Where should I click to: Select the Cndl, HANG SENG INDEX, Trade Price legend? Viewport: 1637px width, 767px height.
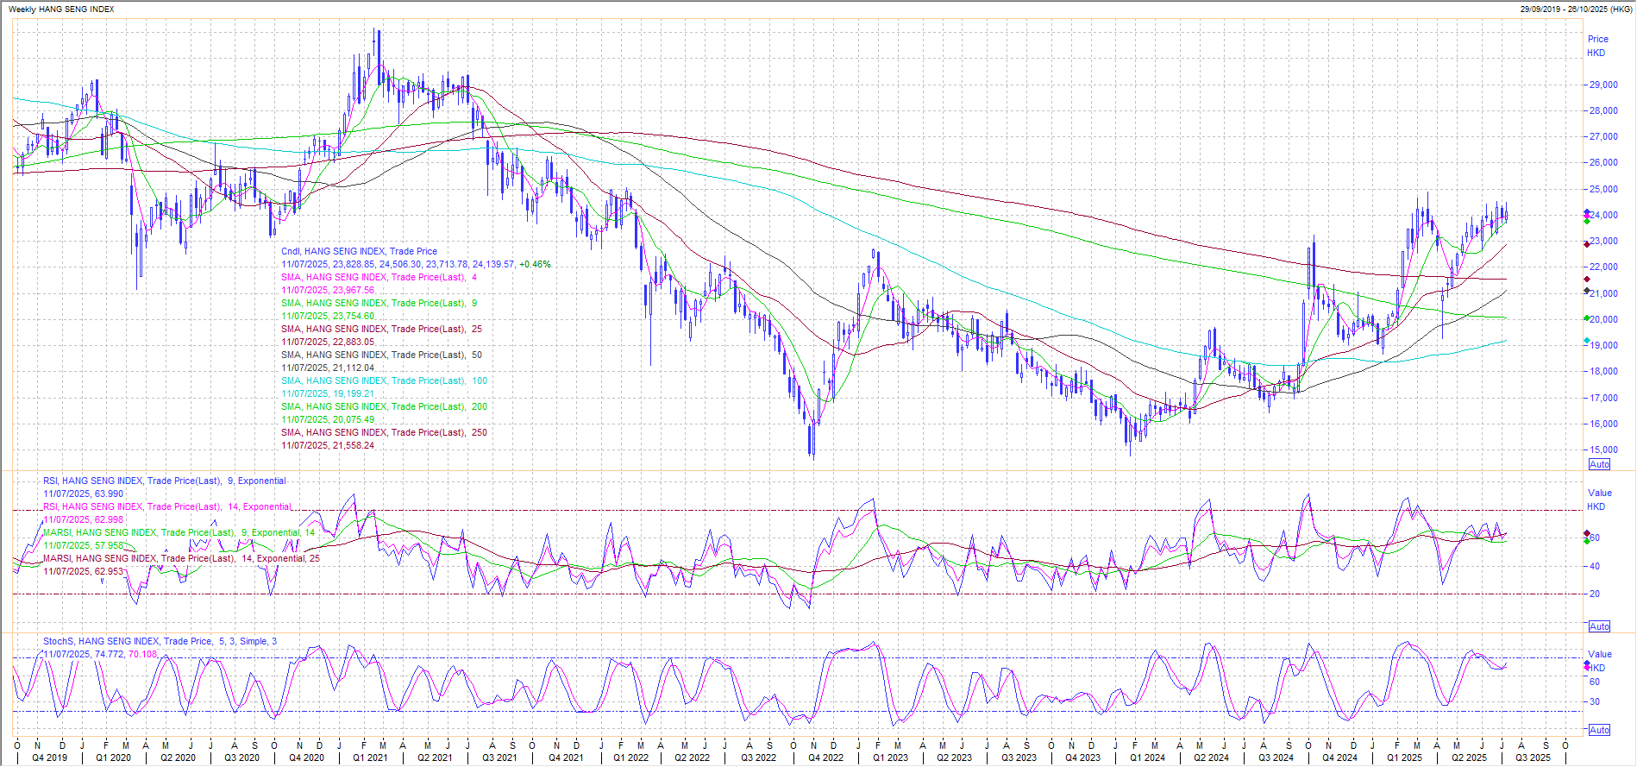point(359,252)
